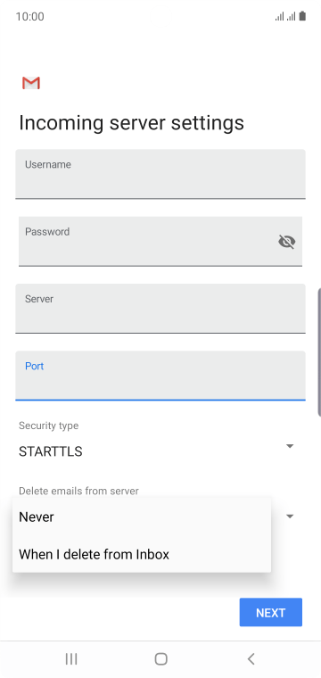Tap the battery icon in status bar

coord(302,16)
